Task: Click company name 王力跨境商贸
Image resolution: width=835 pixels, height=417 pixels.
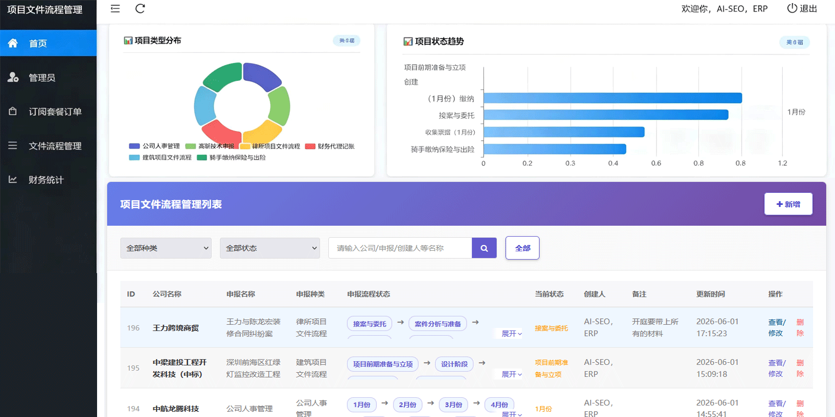Action: pos(176,328)
